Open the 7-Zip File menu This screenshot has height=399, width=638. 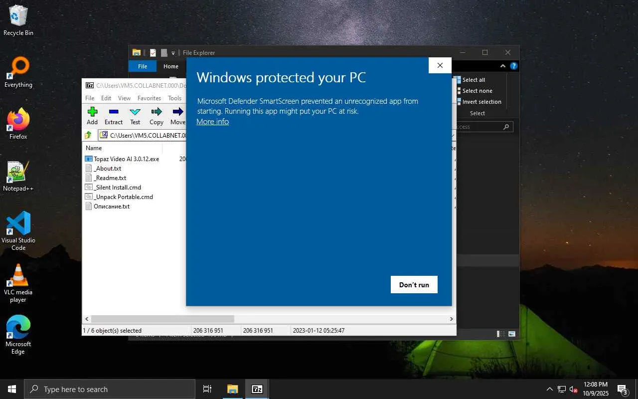90,98
